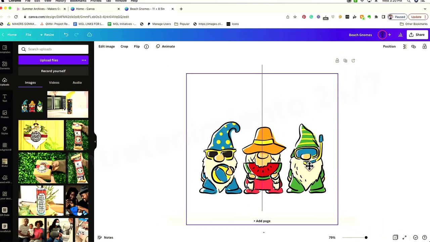
Task: Switch to the Audio tab
Action: (77, 82)
